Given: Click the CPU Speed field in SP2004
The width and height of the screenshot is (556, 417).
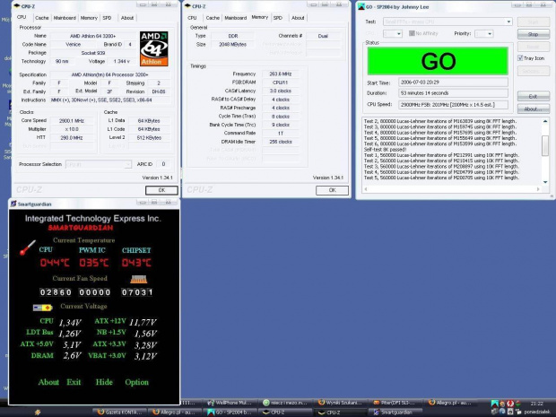Looking at the screenshot, I should coord(453,105).
